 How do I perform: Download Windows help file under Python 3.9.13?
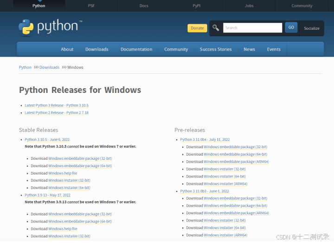[x=63, y=229]
